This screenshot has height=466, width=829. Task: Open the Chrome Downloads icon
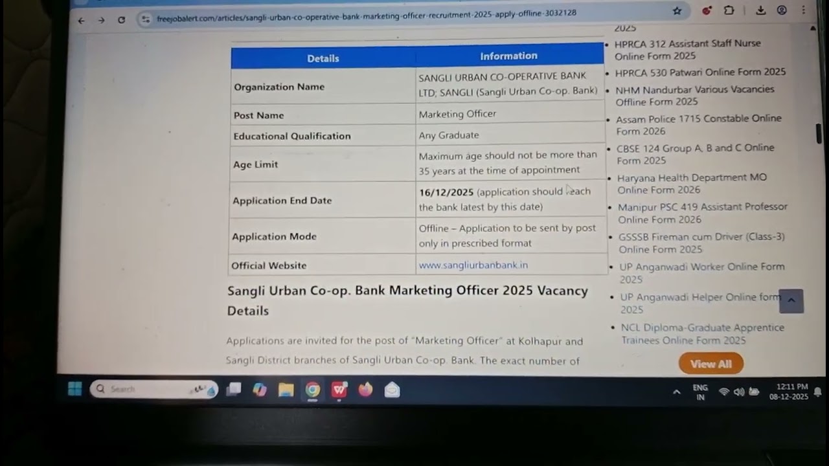761,11
